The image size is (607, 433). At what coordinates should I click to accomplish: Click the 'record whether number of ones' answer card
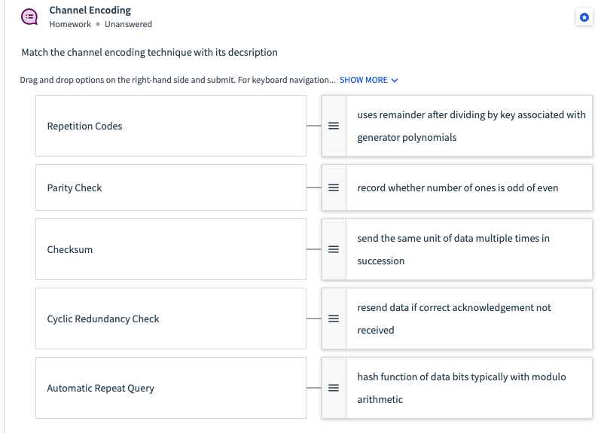click(457, 188)
